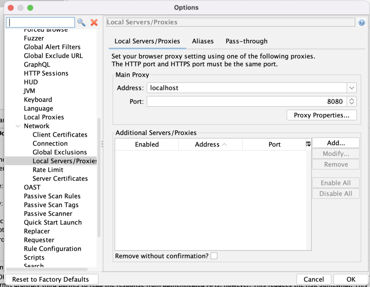Select Local Servers/Proxies tree item
This screenshot has width=370, height=287.
tap(65, 161)
